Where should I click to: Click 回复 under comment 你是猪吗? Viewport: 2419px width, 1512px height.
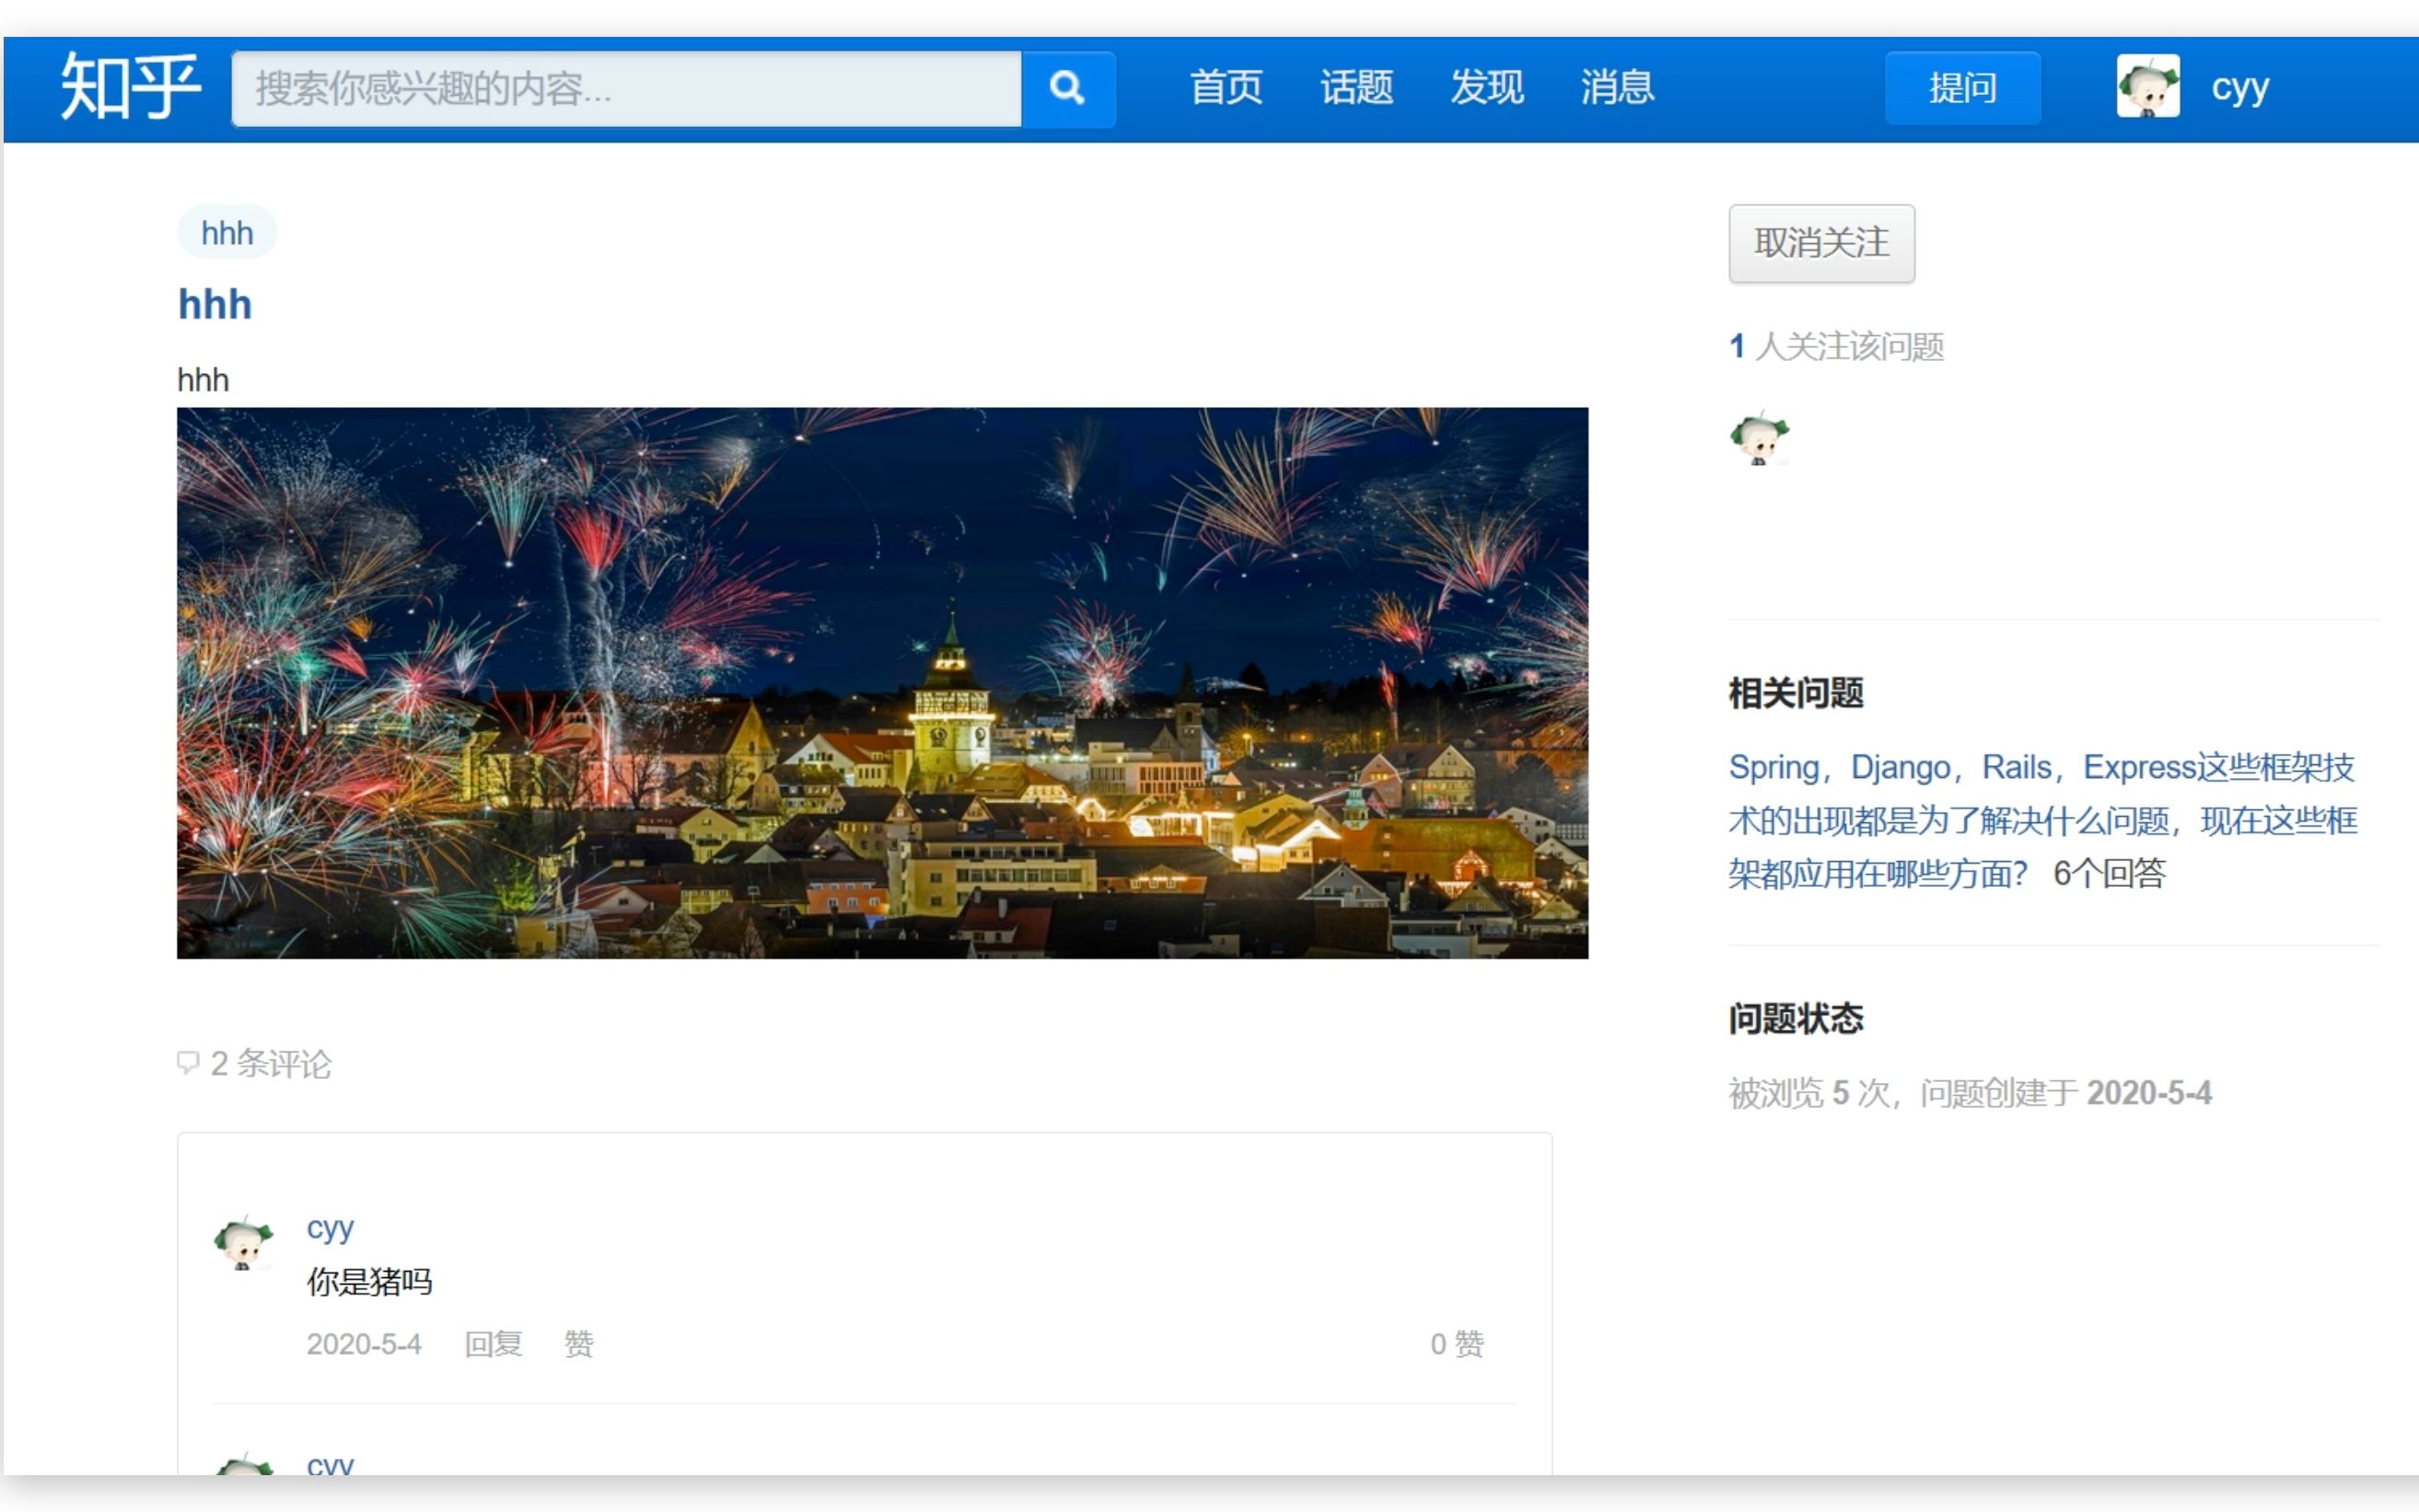tap(493, 1344)
